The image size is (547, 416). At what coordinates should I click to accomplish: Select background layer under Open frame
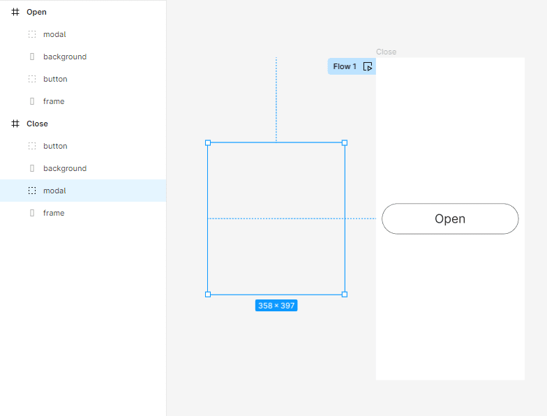tap(83, 57)
